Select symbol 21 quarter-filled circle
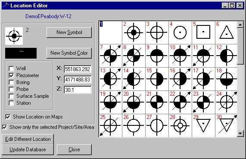The image size is (246, 159). click(x=157, y=102)
